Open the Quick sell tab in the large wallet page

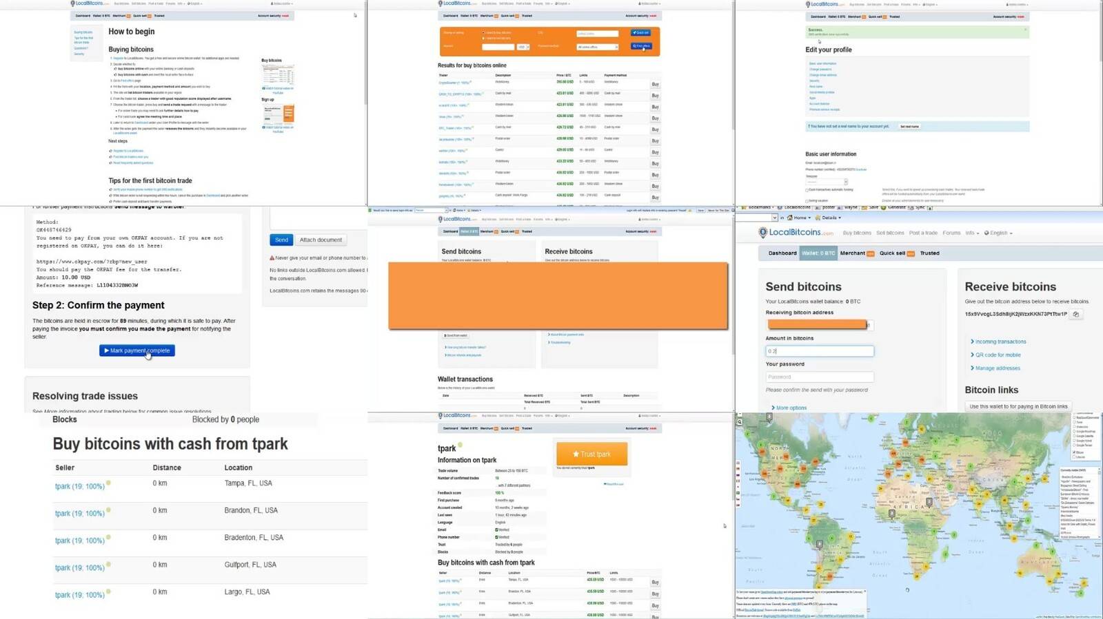coord(897,253)
